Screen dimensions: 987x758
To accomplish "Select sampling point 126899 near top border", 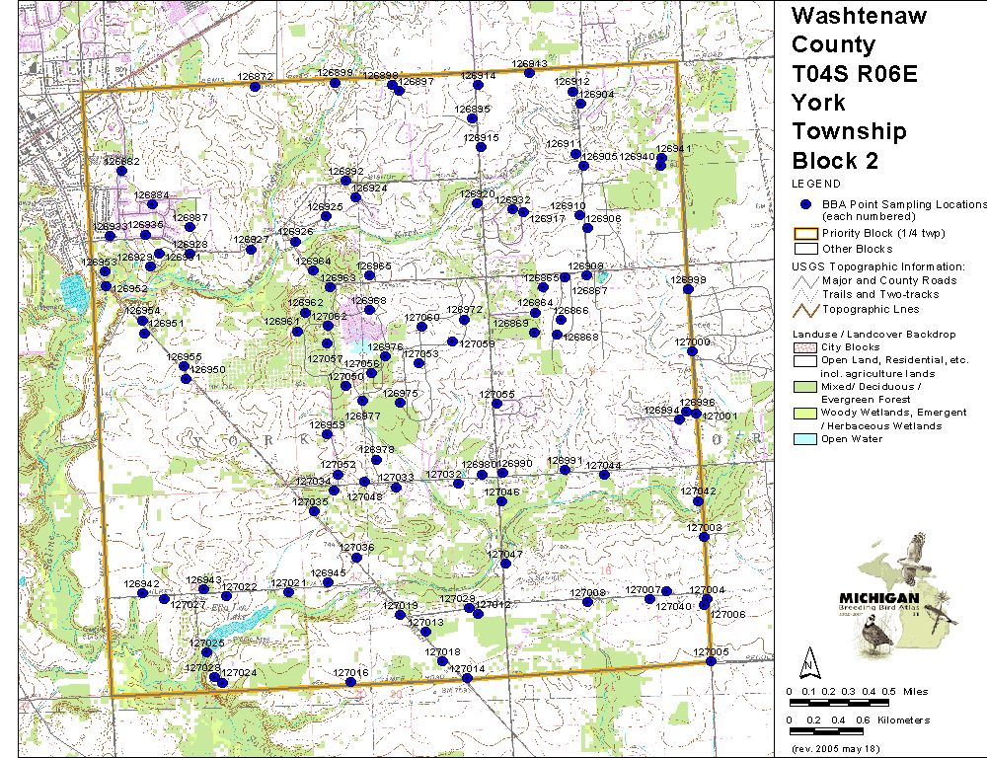I will [x=334, y=84].
